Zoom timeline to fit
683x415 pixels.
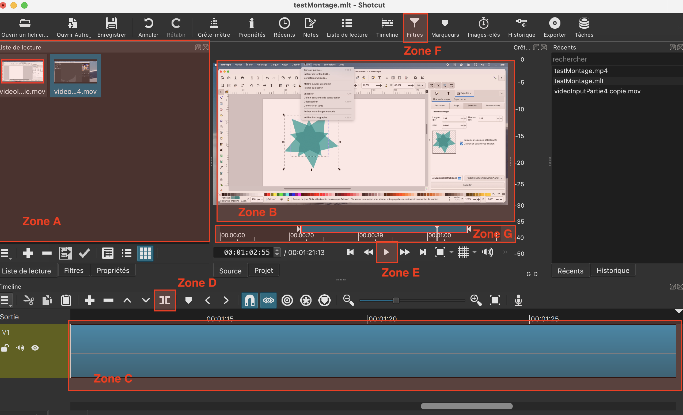(495, 300)
